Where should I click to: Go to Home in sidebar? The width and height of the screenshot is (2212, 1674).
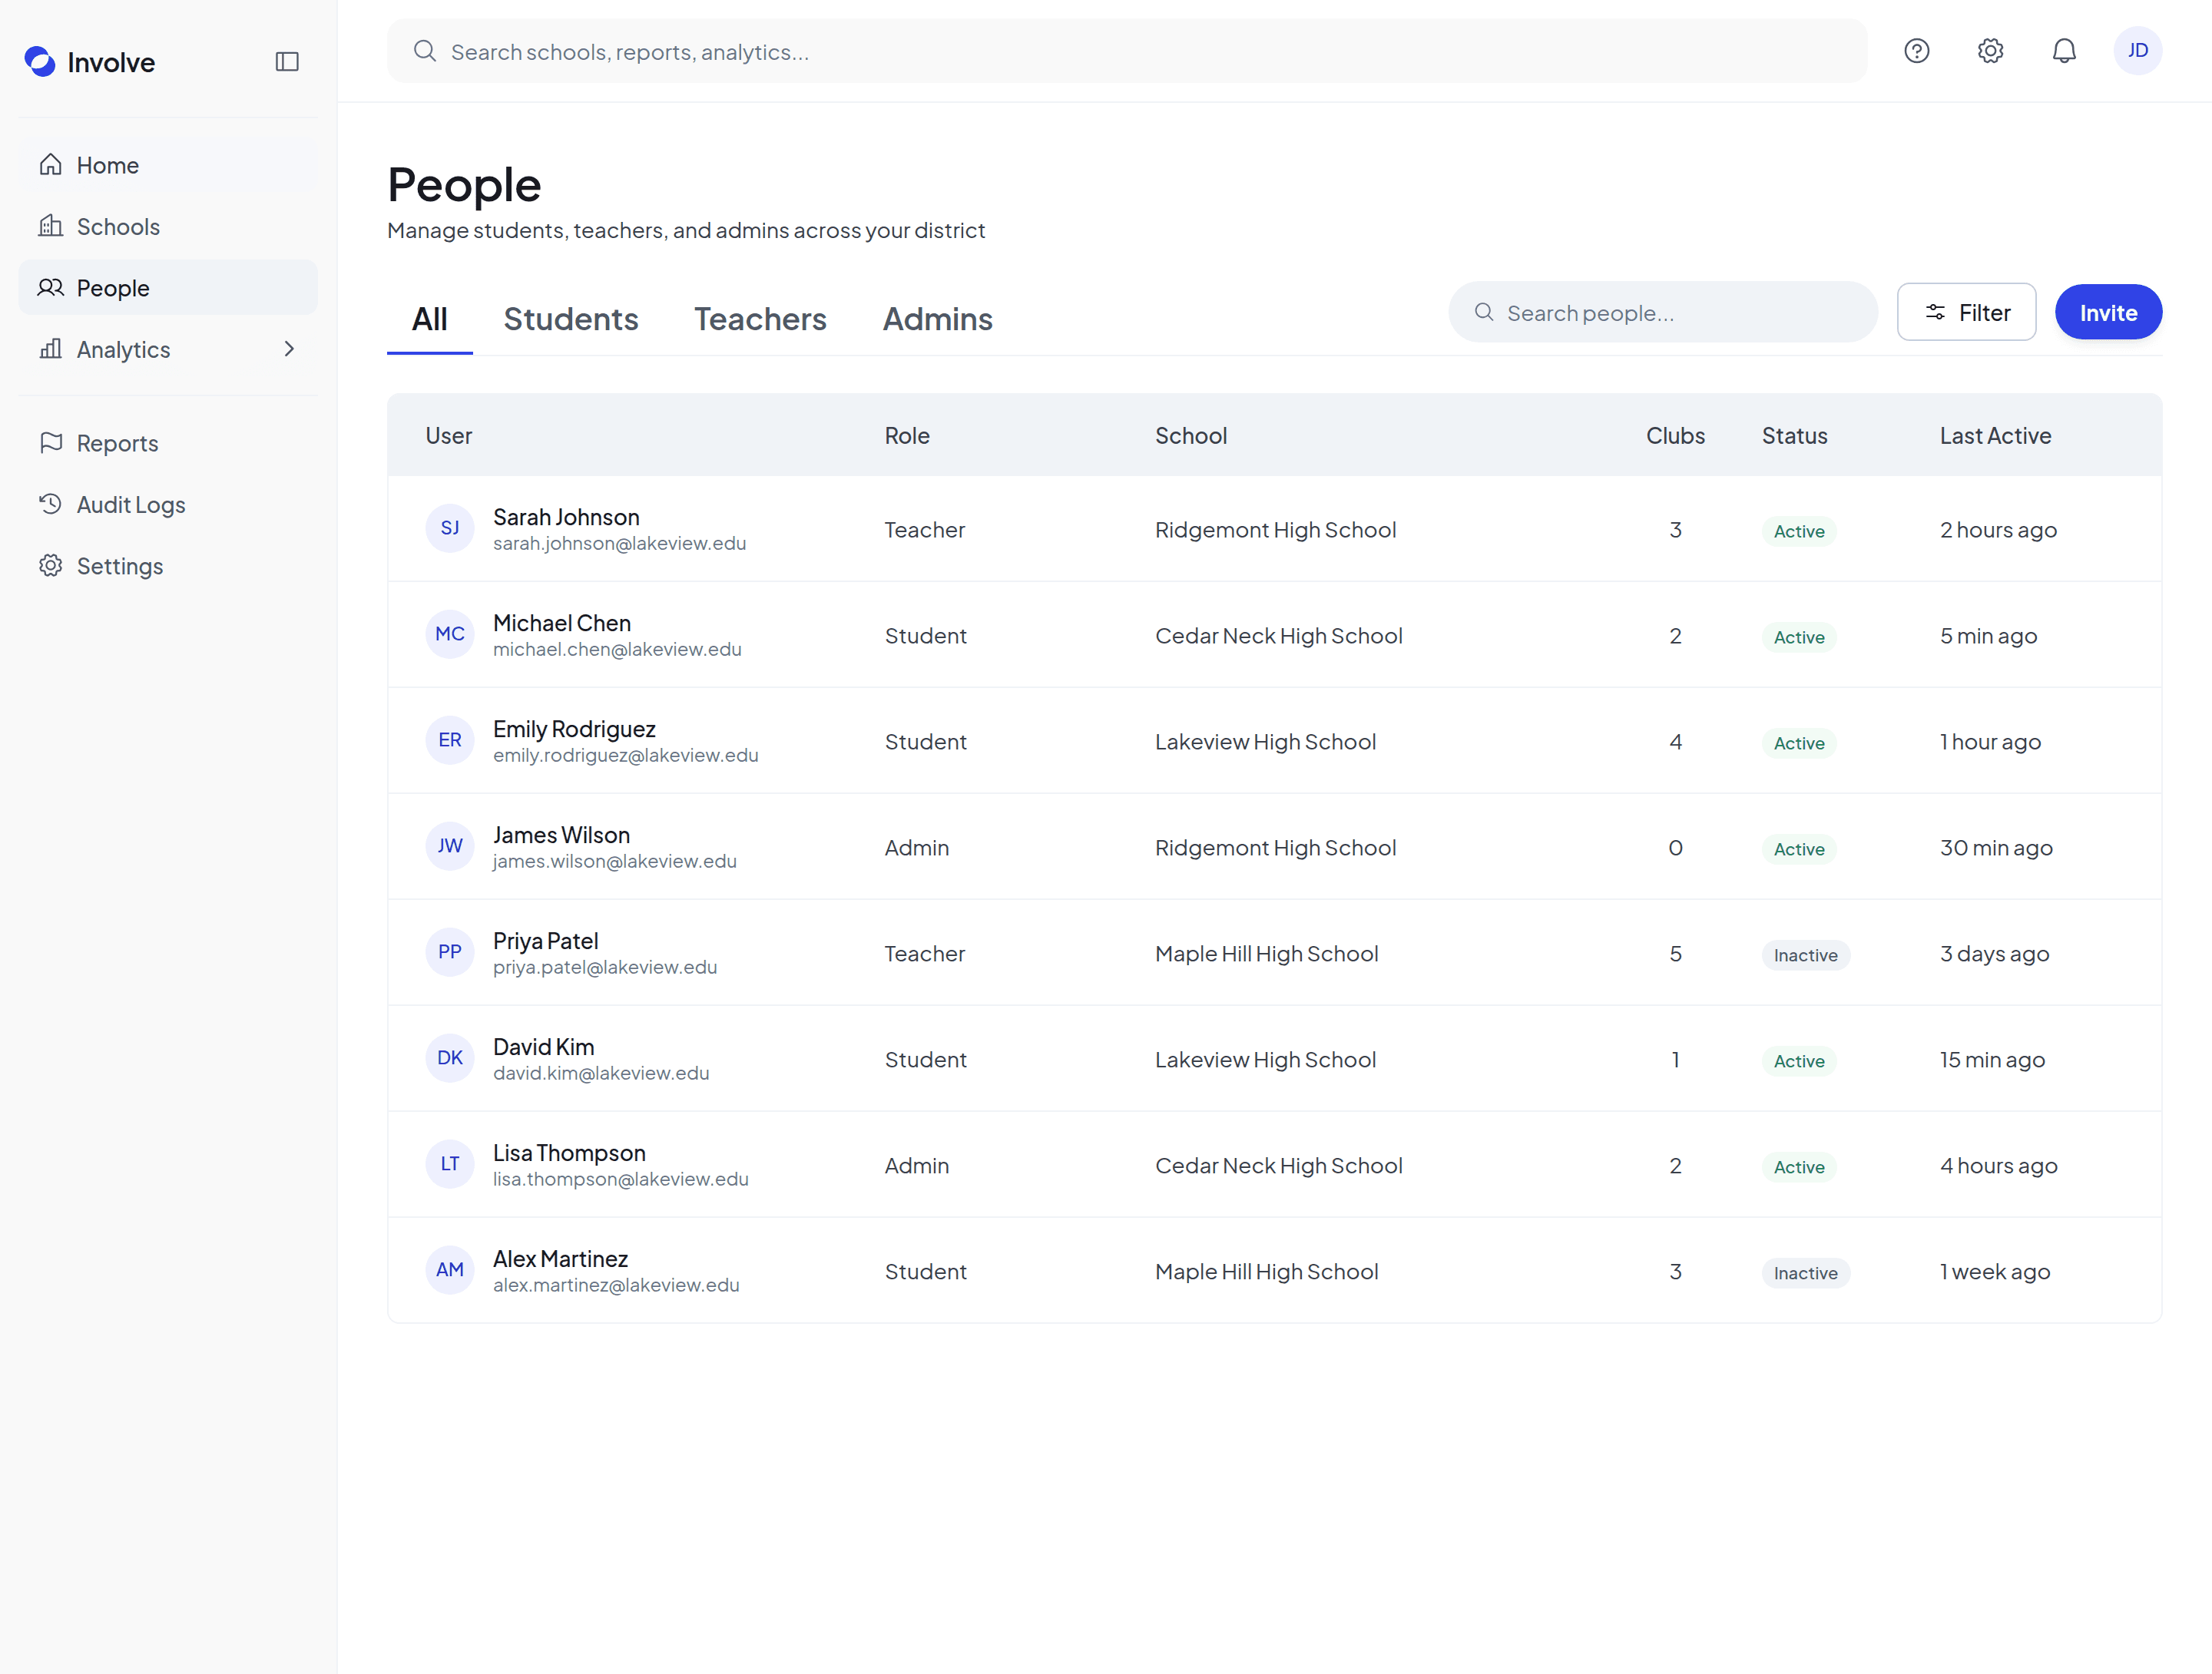(168, 165)
